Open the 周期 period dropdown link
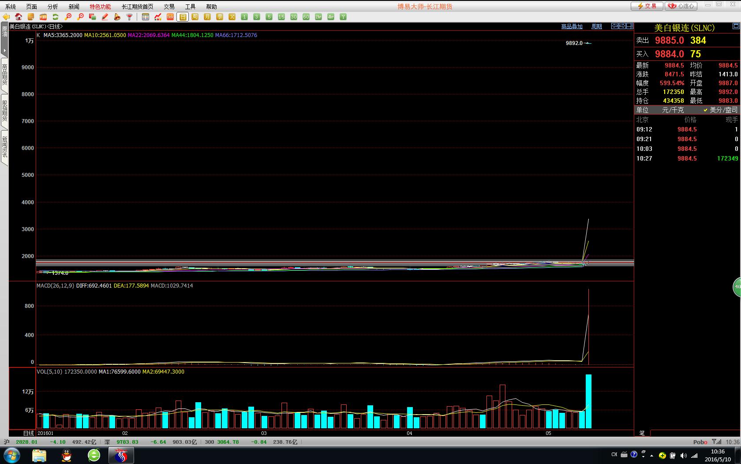This screenshot has width=741, height=464. 596,26
